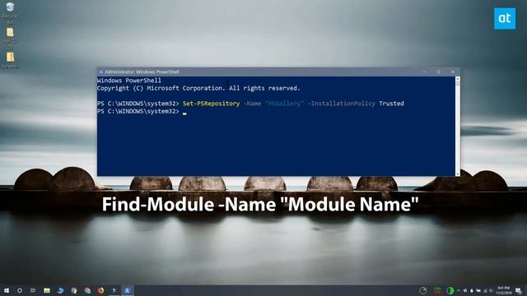Click the word Trusted in the command

click(391, 104)
